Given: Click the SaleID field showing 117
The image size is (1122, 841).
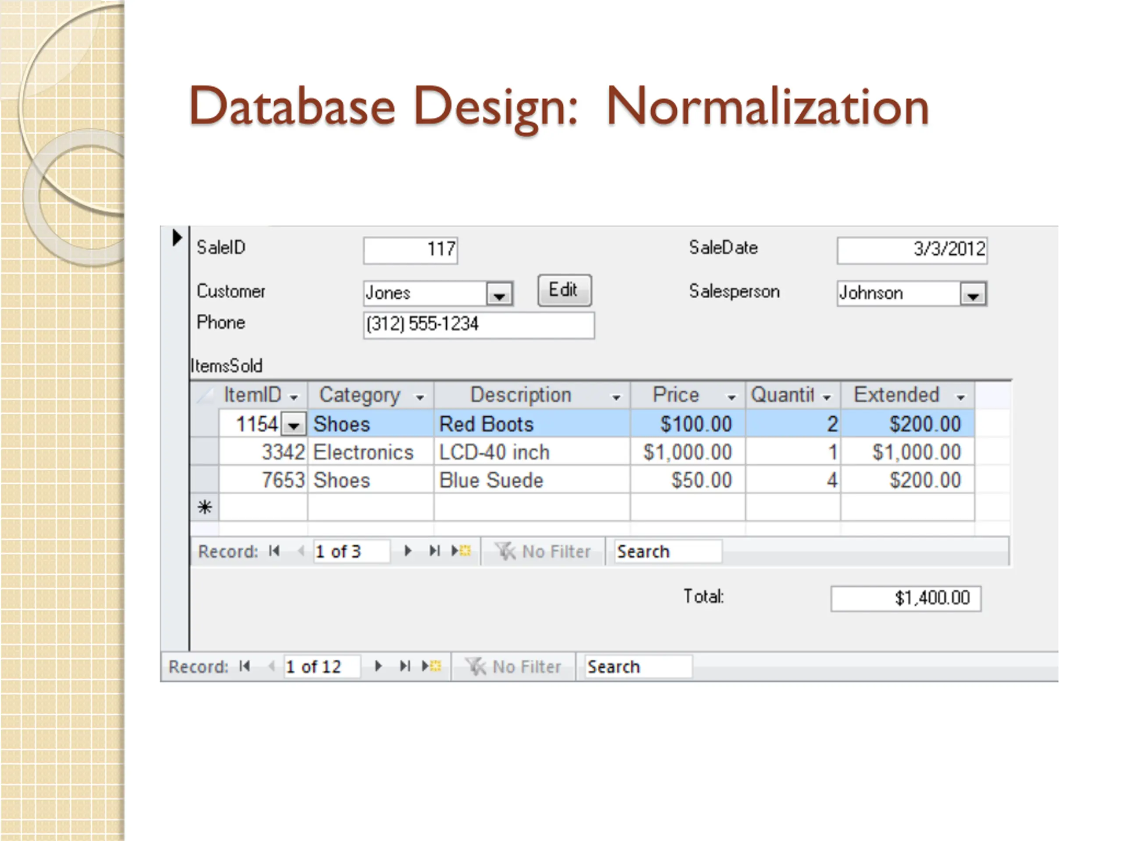Looking at the screenshot, I should click(x=411, y=250).
